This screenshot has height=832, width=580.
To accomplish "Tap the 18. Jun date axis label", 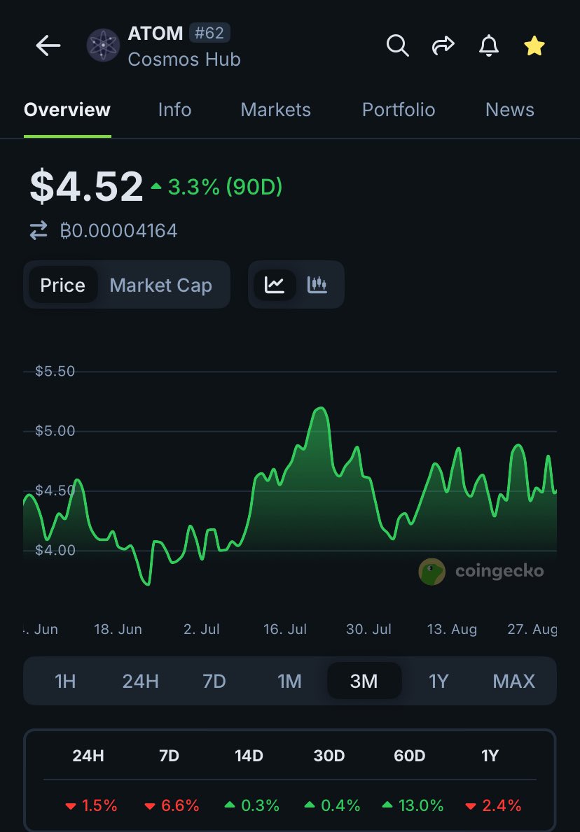I will 118,629.
